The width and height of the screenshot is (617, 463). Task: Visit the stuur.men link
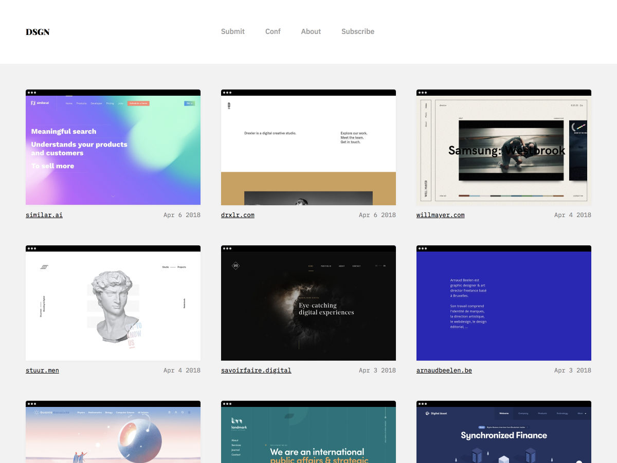point(42,370)
